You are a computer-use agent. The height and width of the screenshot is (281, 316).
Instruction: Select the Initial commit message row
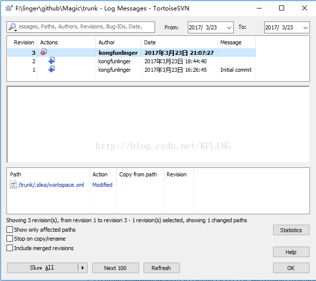click(x=132, y=70)
